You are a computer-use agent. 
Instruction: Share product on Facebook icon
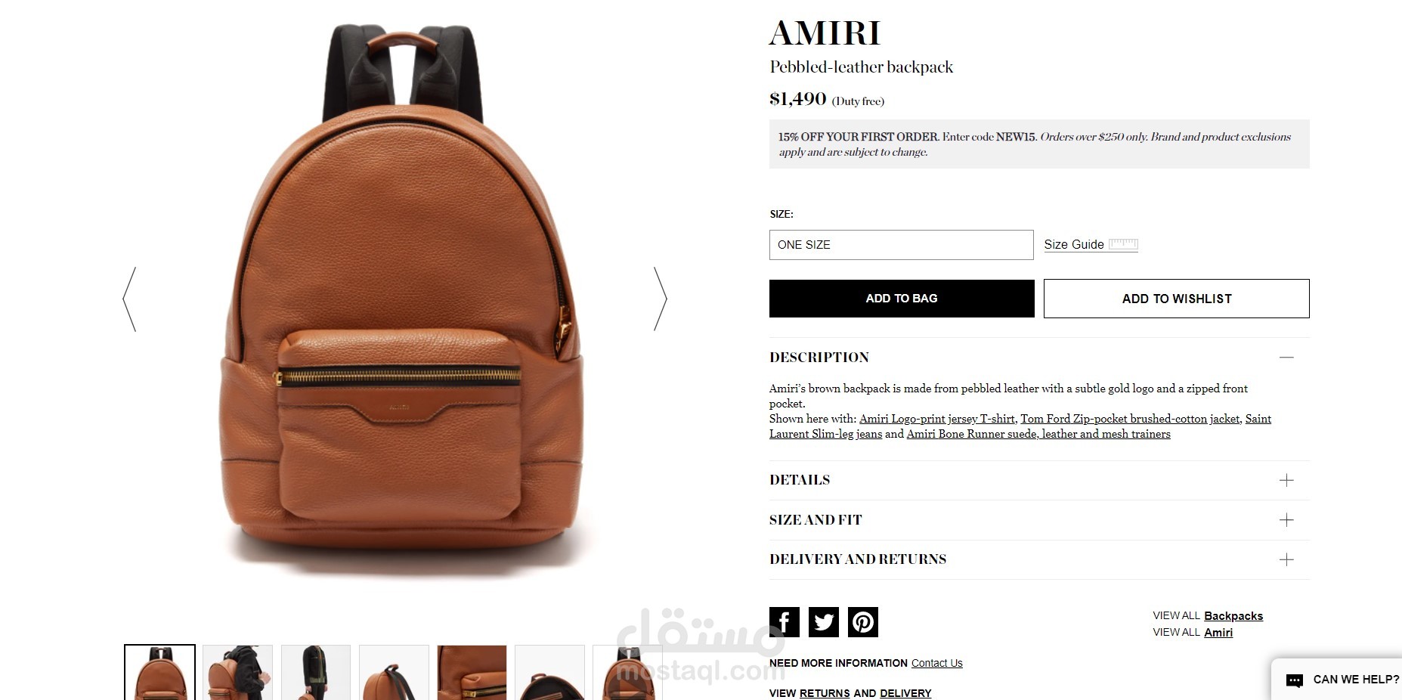coord(785,622)
